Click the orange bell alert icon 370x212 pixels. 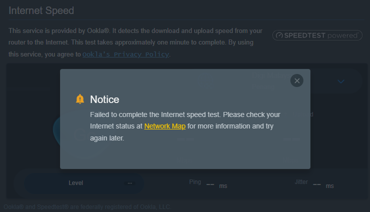(80, 99)
